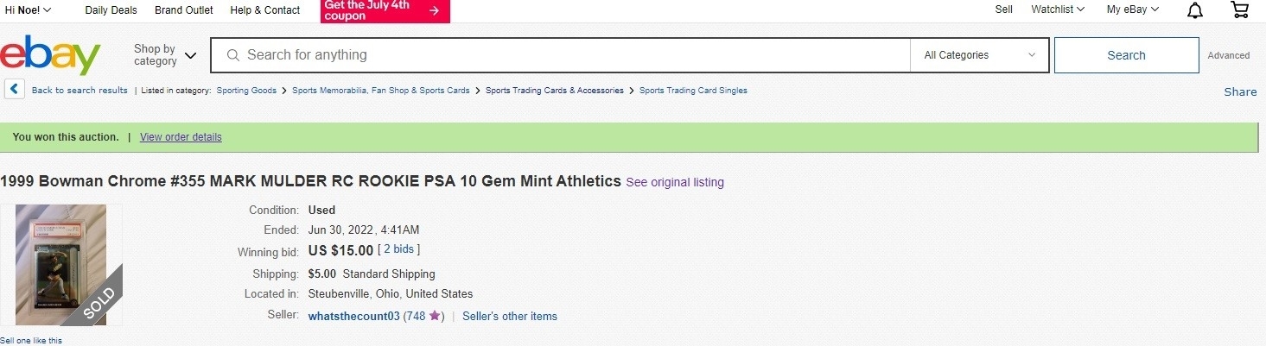Click the See original listing link

tap(675, 182)
